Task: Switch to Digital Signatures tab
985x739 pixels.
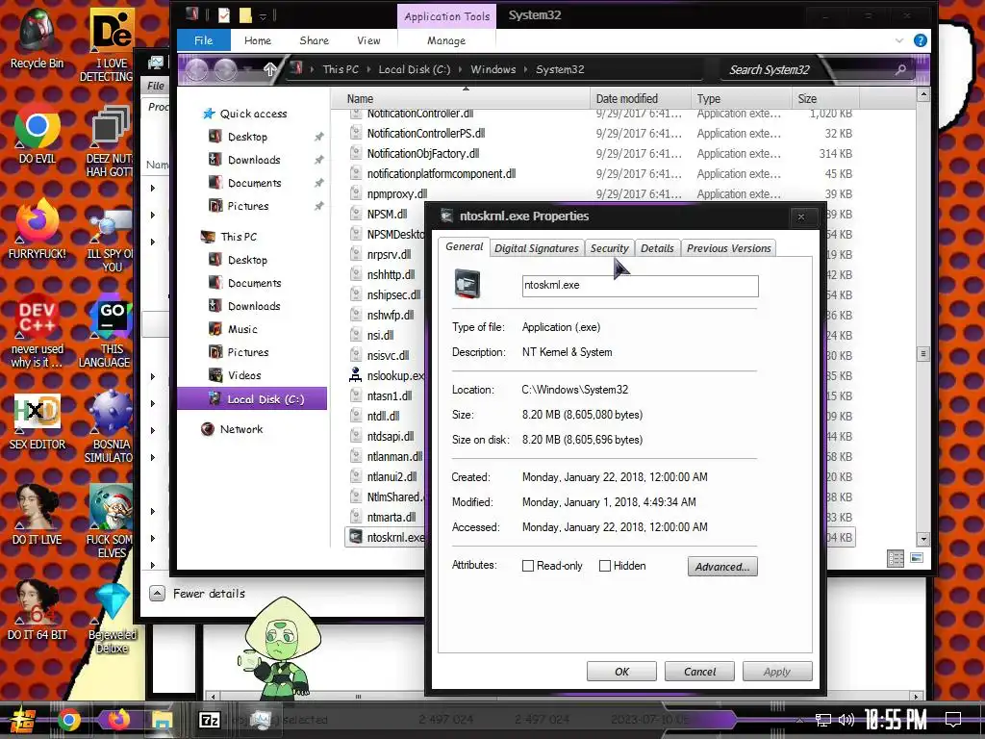Action: tap(537, 248)
